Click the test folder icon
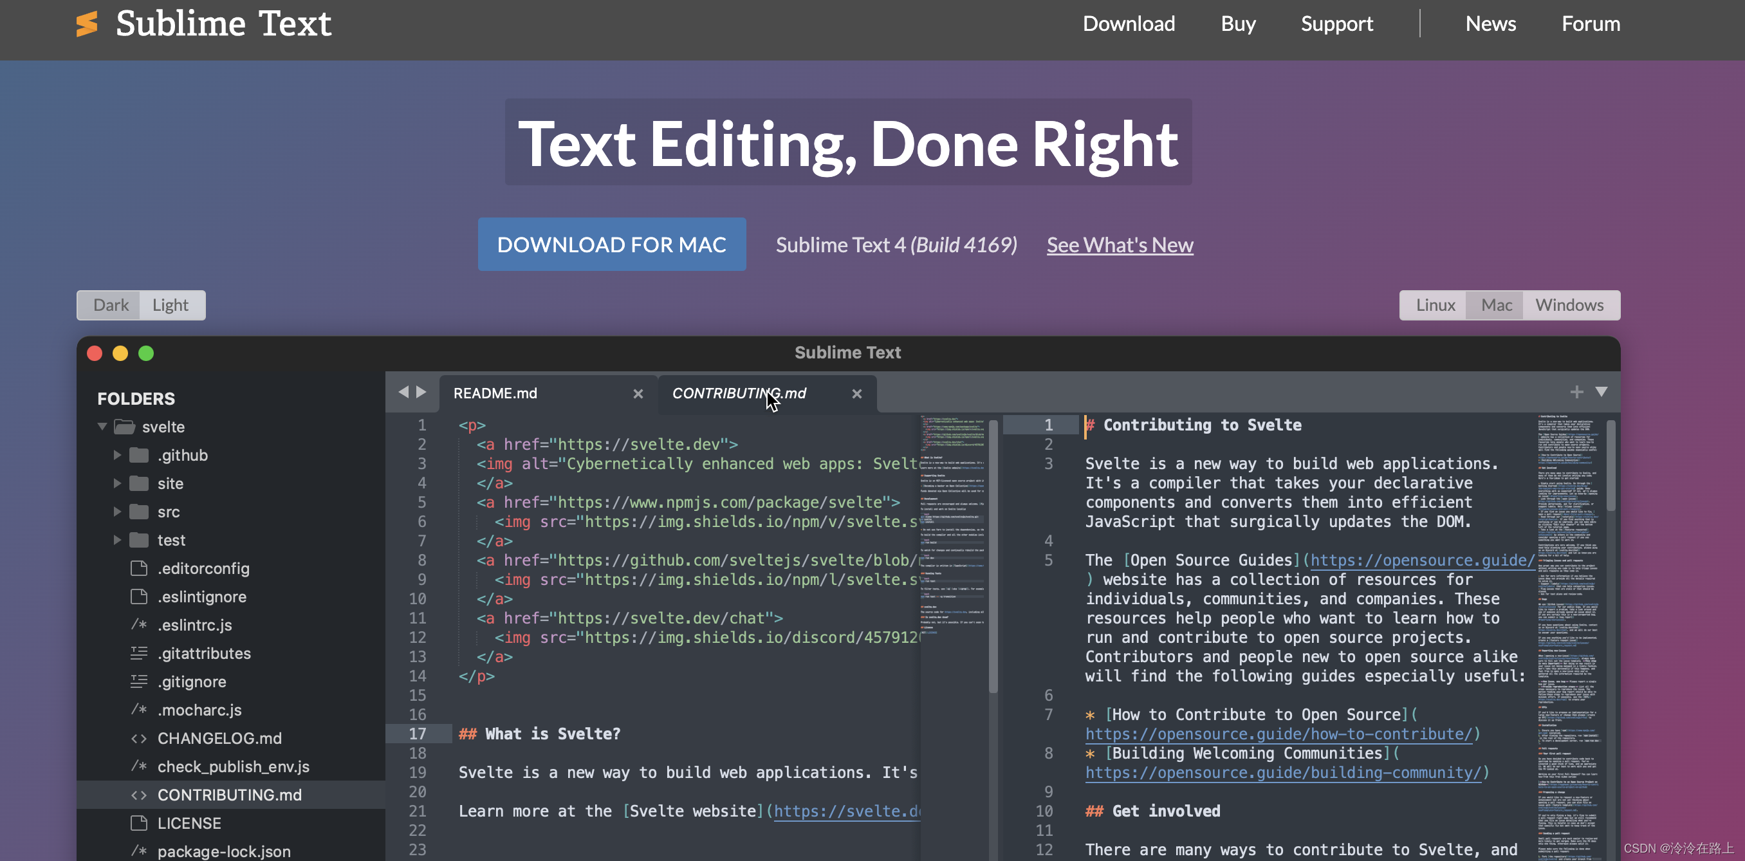This screenshot has width=1745, height=861. click(x=139, y=540)
